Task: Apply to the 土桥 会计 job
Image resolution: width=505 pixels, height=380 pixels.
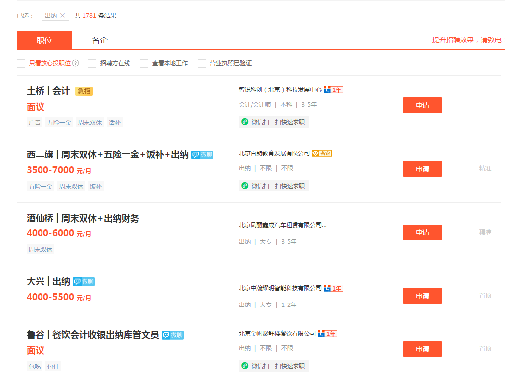Action: 422,105
